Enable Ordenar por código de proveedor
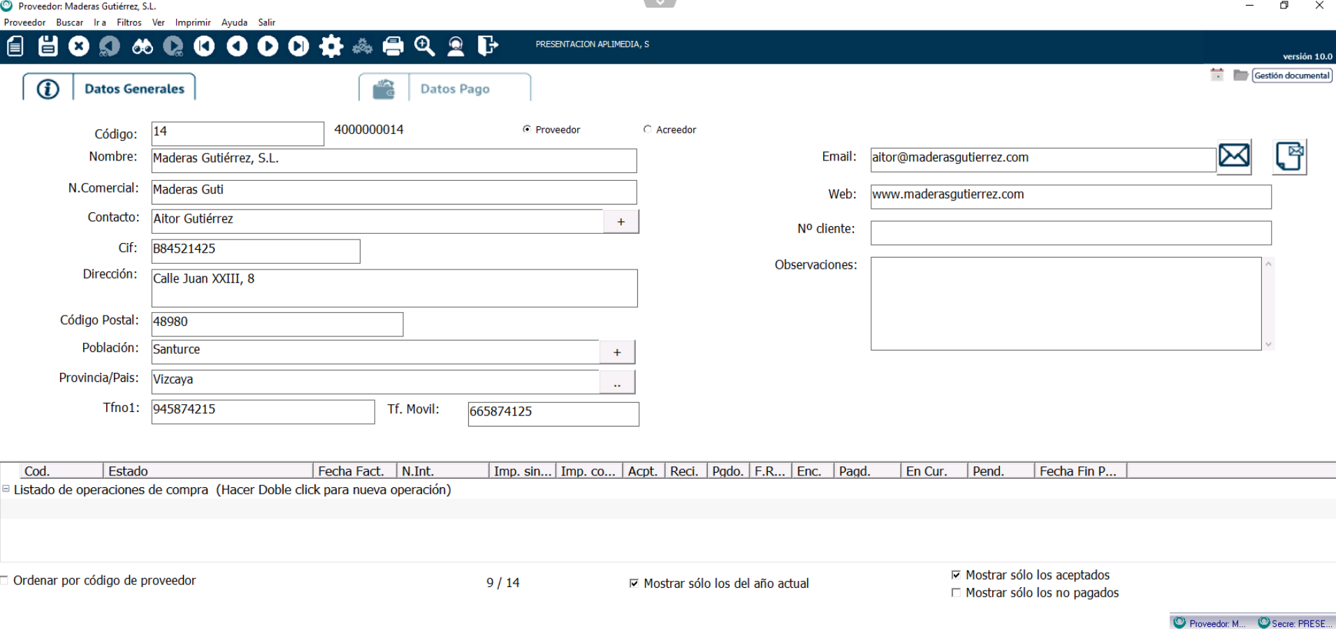This screenshot has height=629, width=1336. point(5,580)
